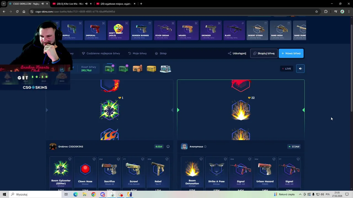
Task: Click shield icon on Boom Detonation card
Action: 201,159
